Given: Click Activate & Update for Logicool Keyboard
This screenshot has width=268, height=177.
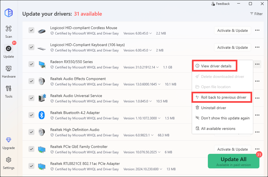Looking at the screenshot, I should point(232,47).
